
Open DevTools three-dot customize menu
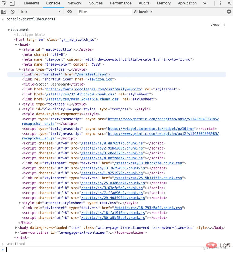click(220, 3)
